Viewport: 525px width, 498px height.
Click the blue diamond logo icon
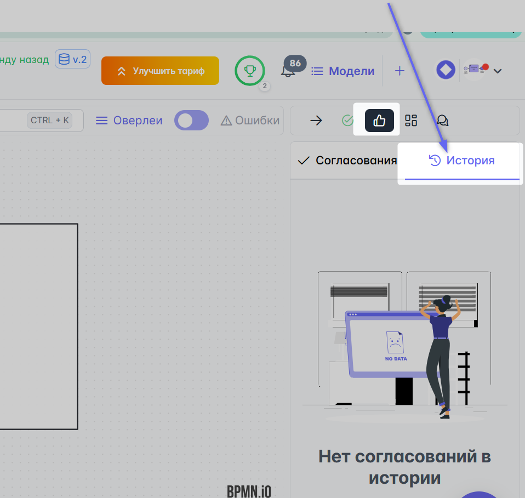coord(446,70)
